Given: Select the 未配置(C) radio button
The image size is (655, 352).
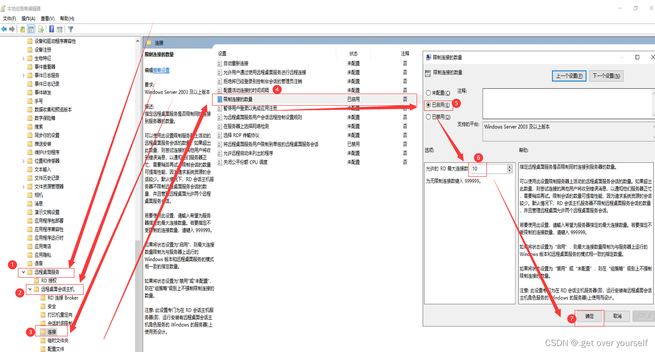Looking at the screenshot, I should click(428, 93).
